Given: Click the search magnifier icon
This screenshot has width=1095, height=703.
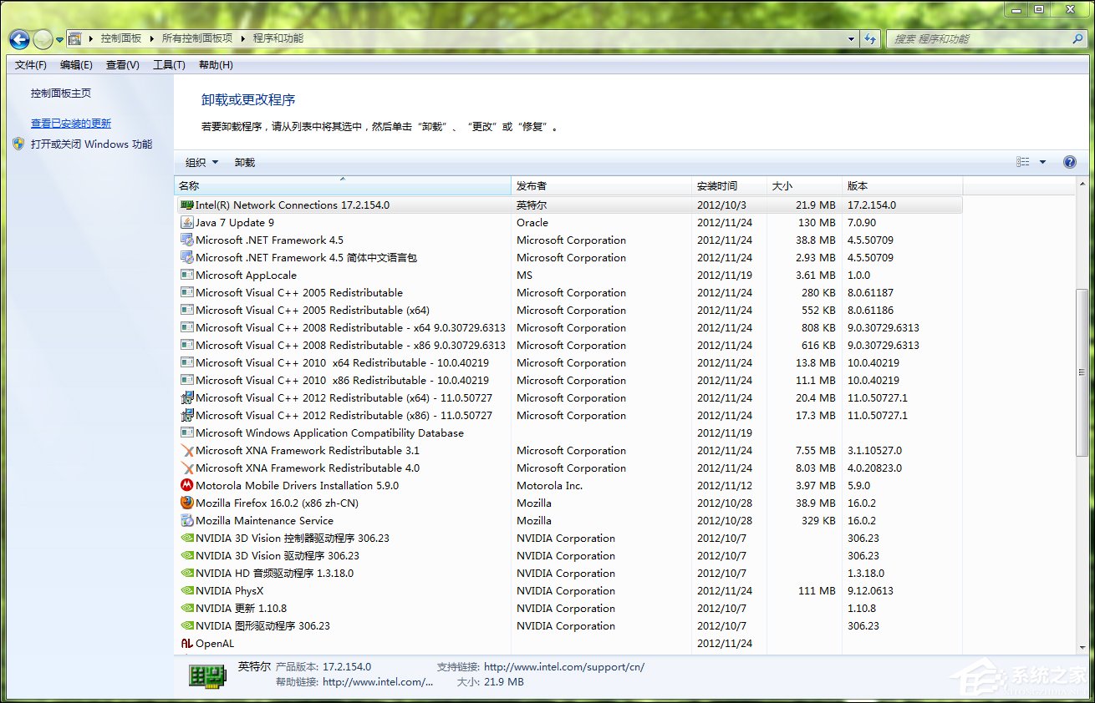Looking at the screenshot, I should [x=1077, y=38].
